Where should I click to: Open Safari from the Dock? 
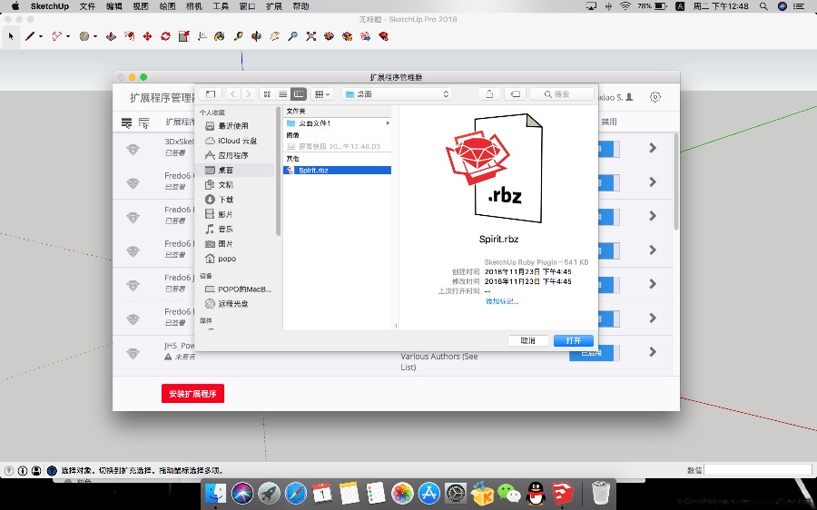[295, 493]
